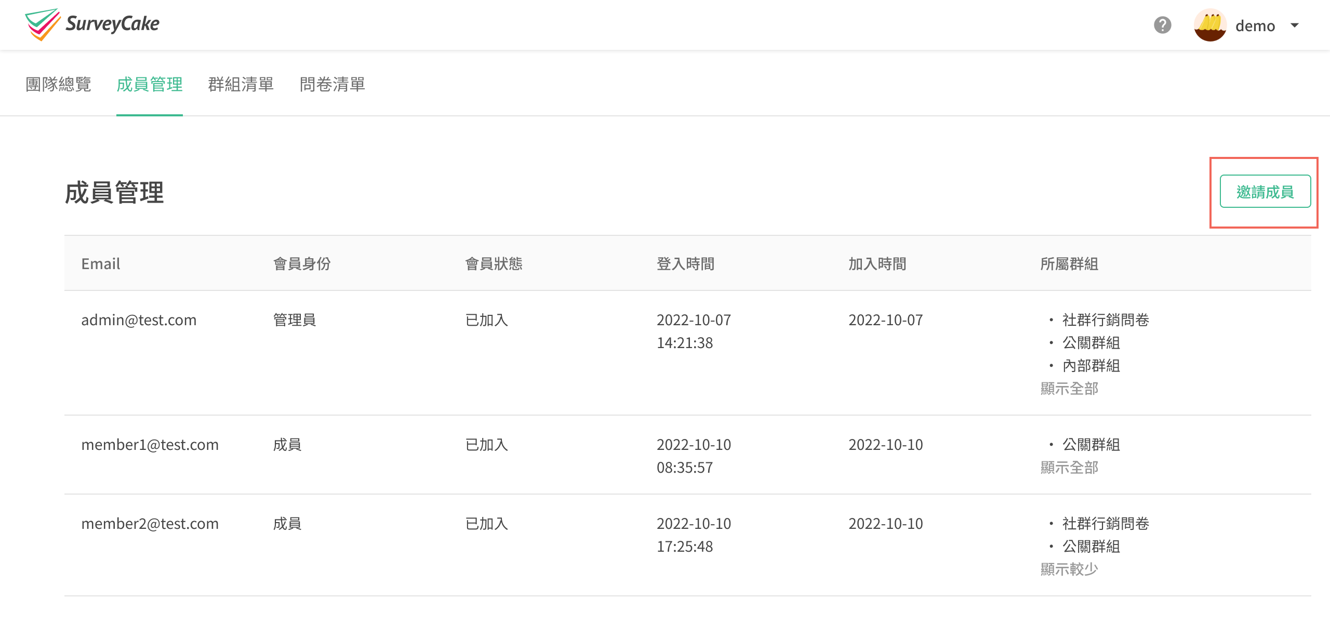This screenshot has width=1330, height=639.
Task: Switch to the 團隊總覽 tab
Action: 58,84
